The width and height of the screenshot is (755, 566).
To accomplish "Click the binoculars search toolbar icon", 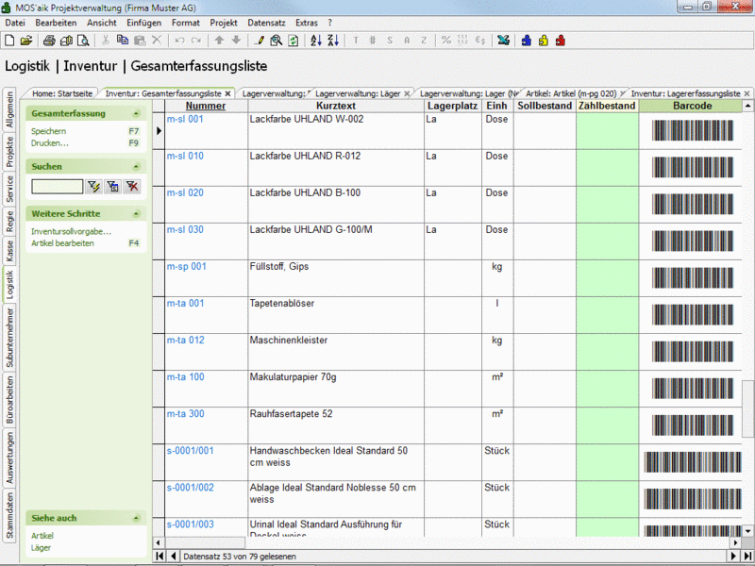I will tap(276, 41).
